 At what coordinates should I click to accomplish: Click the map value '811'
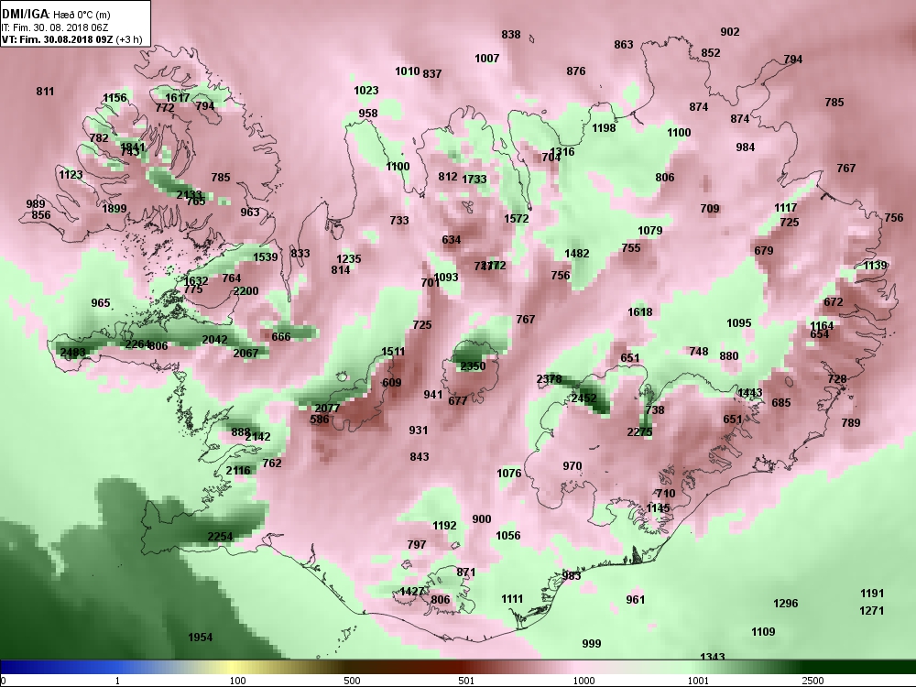tap(45, 91)
